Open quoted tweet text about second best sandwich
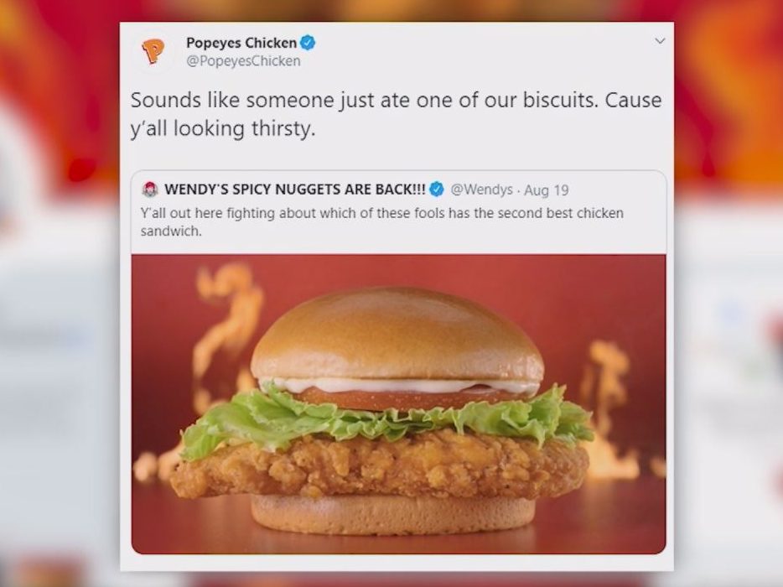The width and height of the screenshot is (783, 587). [x=382, y=222]
